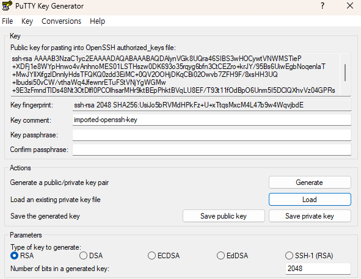
Task: Click the Key comment field
Action: coord(212,120)
